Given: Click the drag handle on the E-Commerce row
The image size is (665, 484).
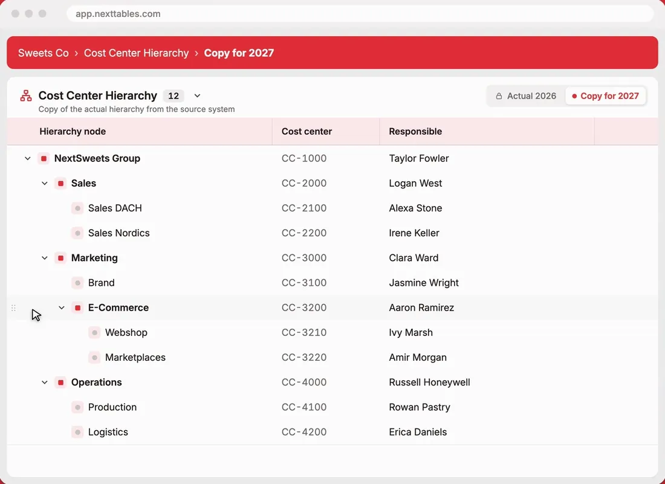Looking at the screenshot, I should tap(13, 308).
